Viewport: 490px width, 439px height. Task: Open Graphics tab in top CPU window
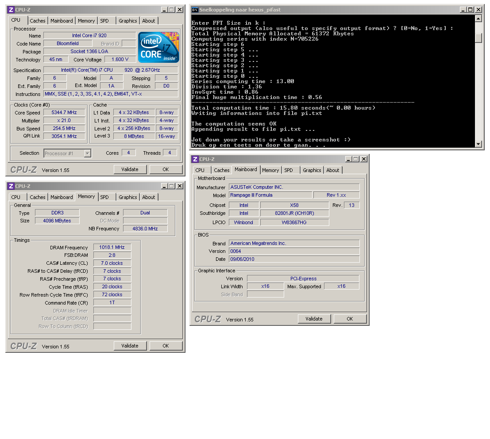[127, 21]
